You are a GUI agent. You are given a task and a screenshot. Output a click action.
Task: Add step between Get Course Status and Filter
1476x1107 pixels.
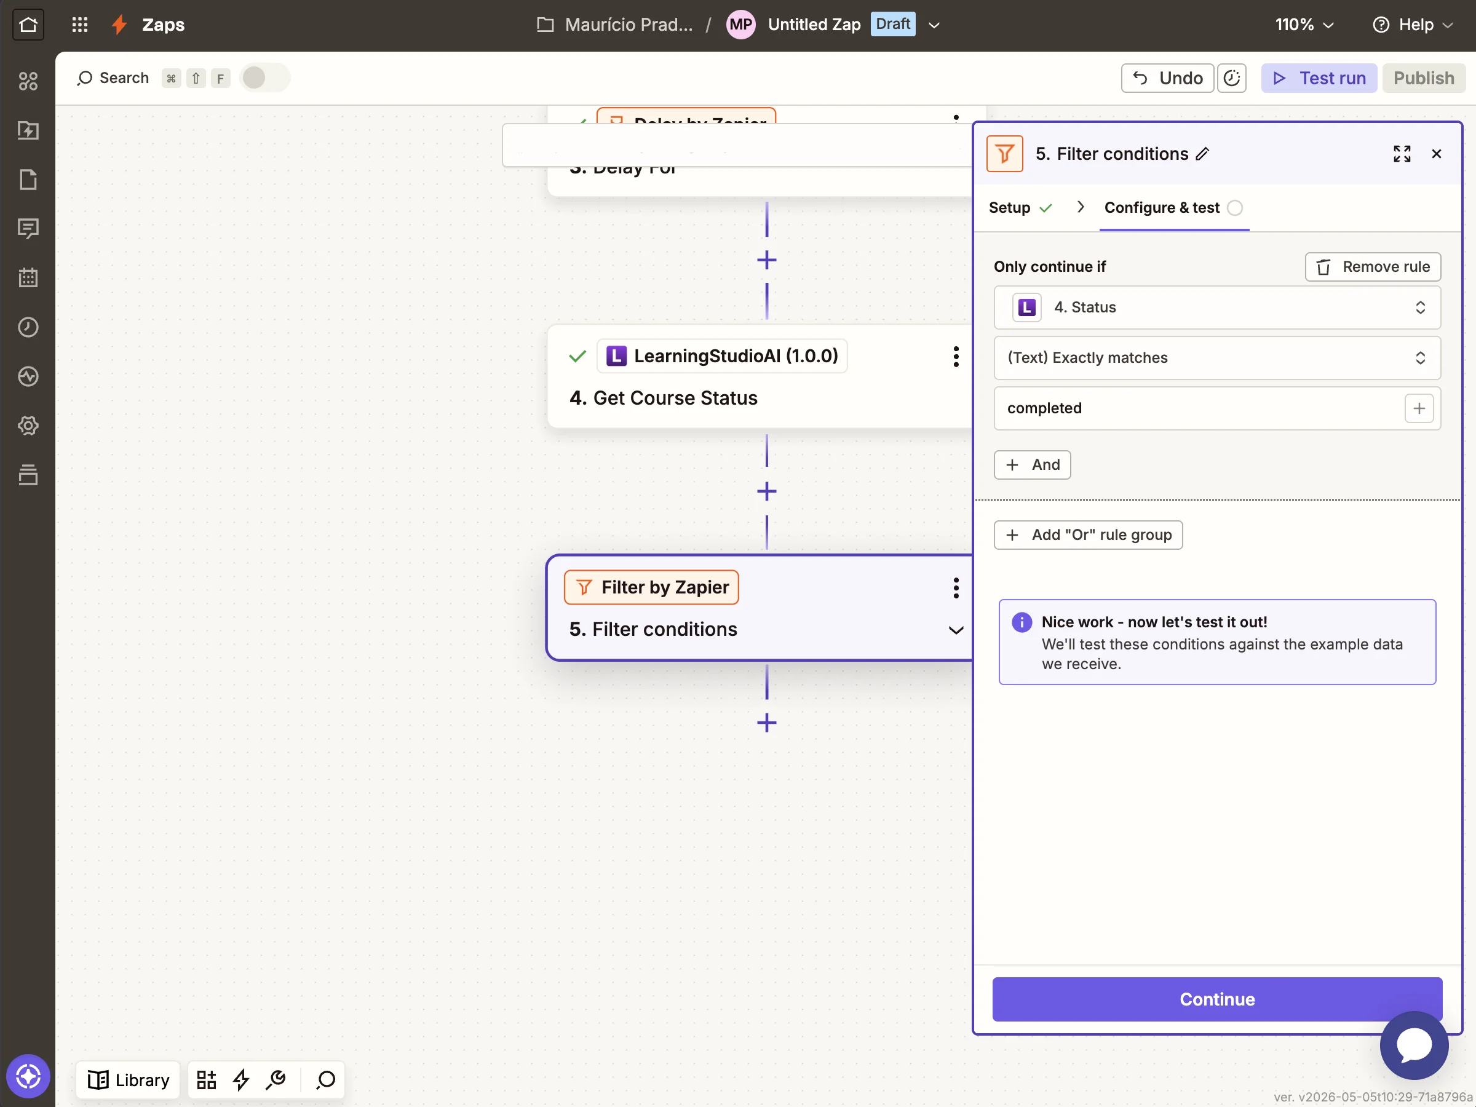pyautogui.click(x=767, y=492)
